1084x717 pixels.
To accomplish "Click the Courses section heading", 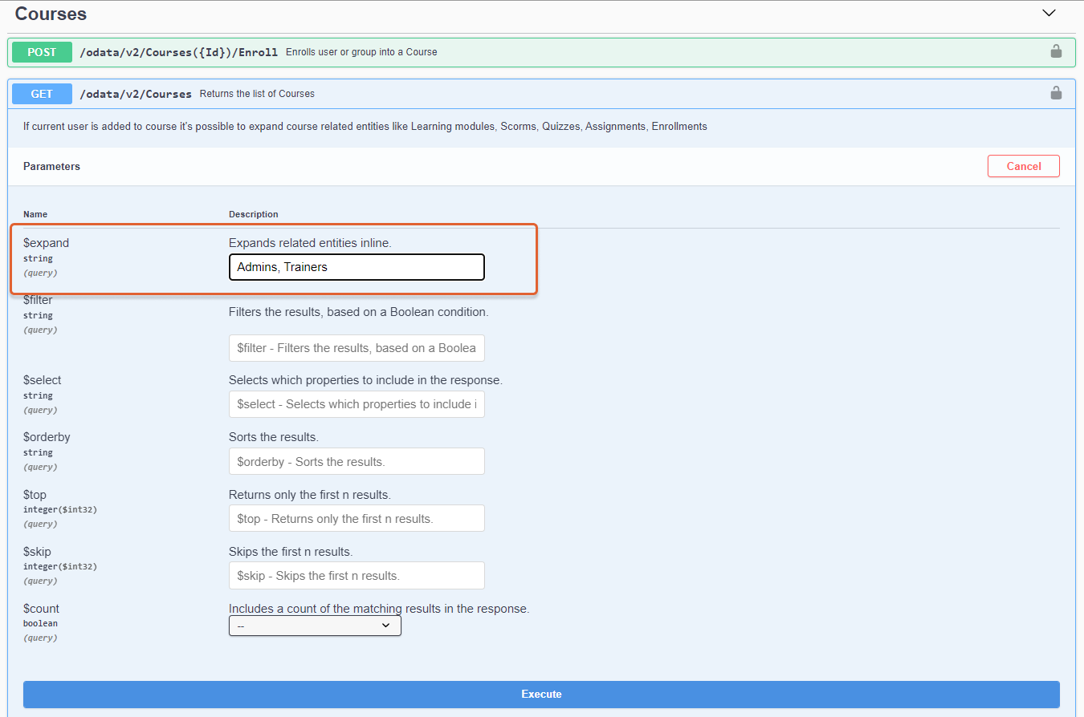I will pyautogui.click(x=51, y=14).
